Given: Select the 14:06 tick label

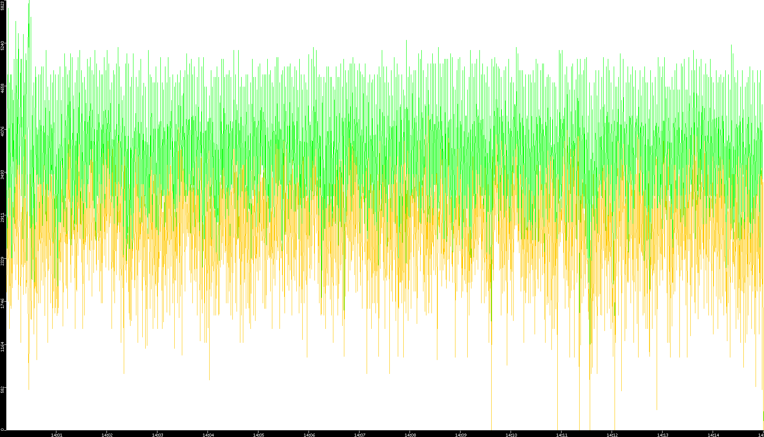Looking at the screenshot, I should tap(309, 434).
